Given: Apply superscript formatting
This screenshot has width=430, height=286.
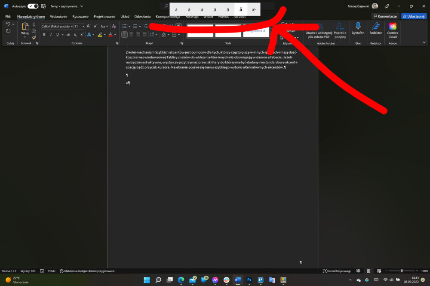Looking at the screenshot, I should point(82,34).
